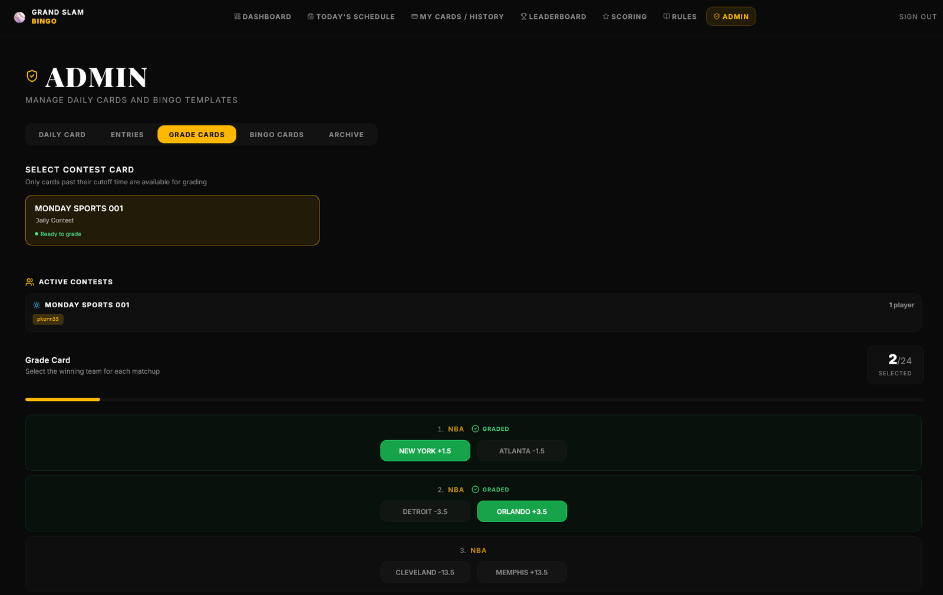Viewport: 943px width, 595px height.
Task: Select the Monday Sports 001 contest card
Action: [x=172, y=220]
